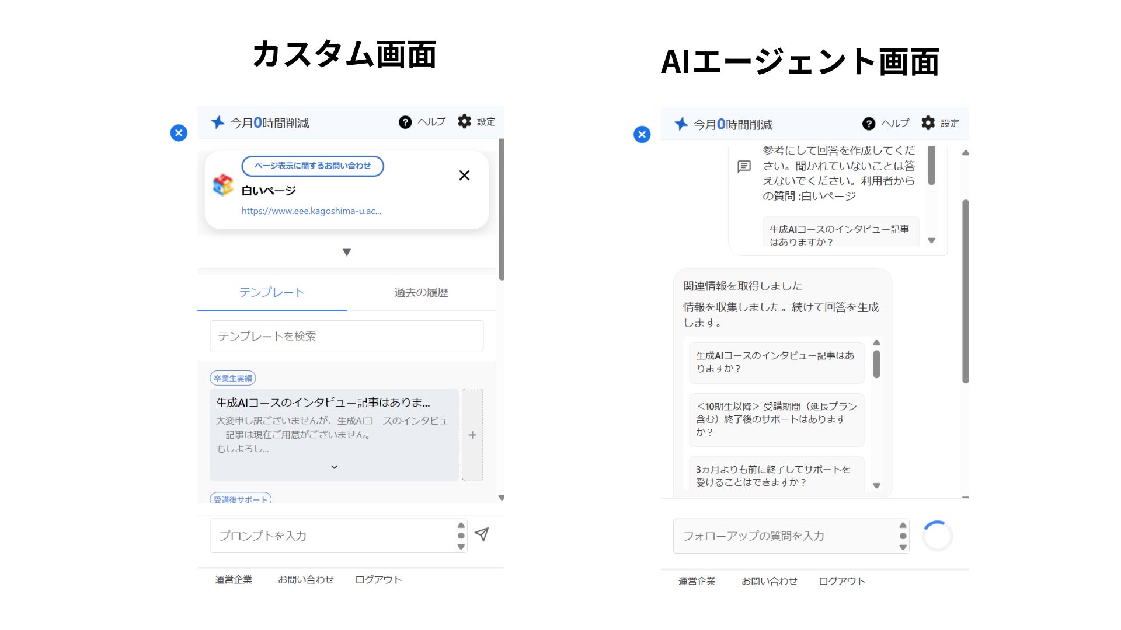Click the ページ表示に関するお問い合わせ pill button
The width and height of the screenshot is (1121, 630).
click(312, 166)
